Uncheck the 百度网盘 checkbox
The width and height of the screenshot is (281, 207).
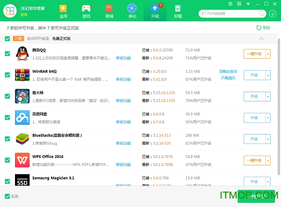point(7,117)
